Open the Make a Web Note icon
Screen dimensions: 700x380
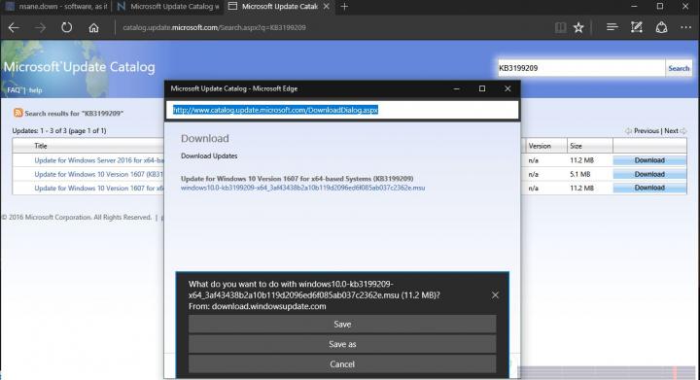click(637, 27)
